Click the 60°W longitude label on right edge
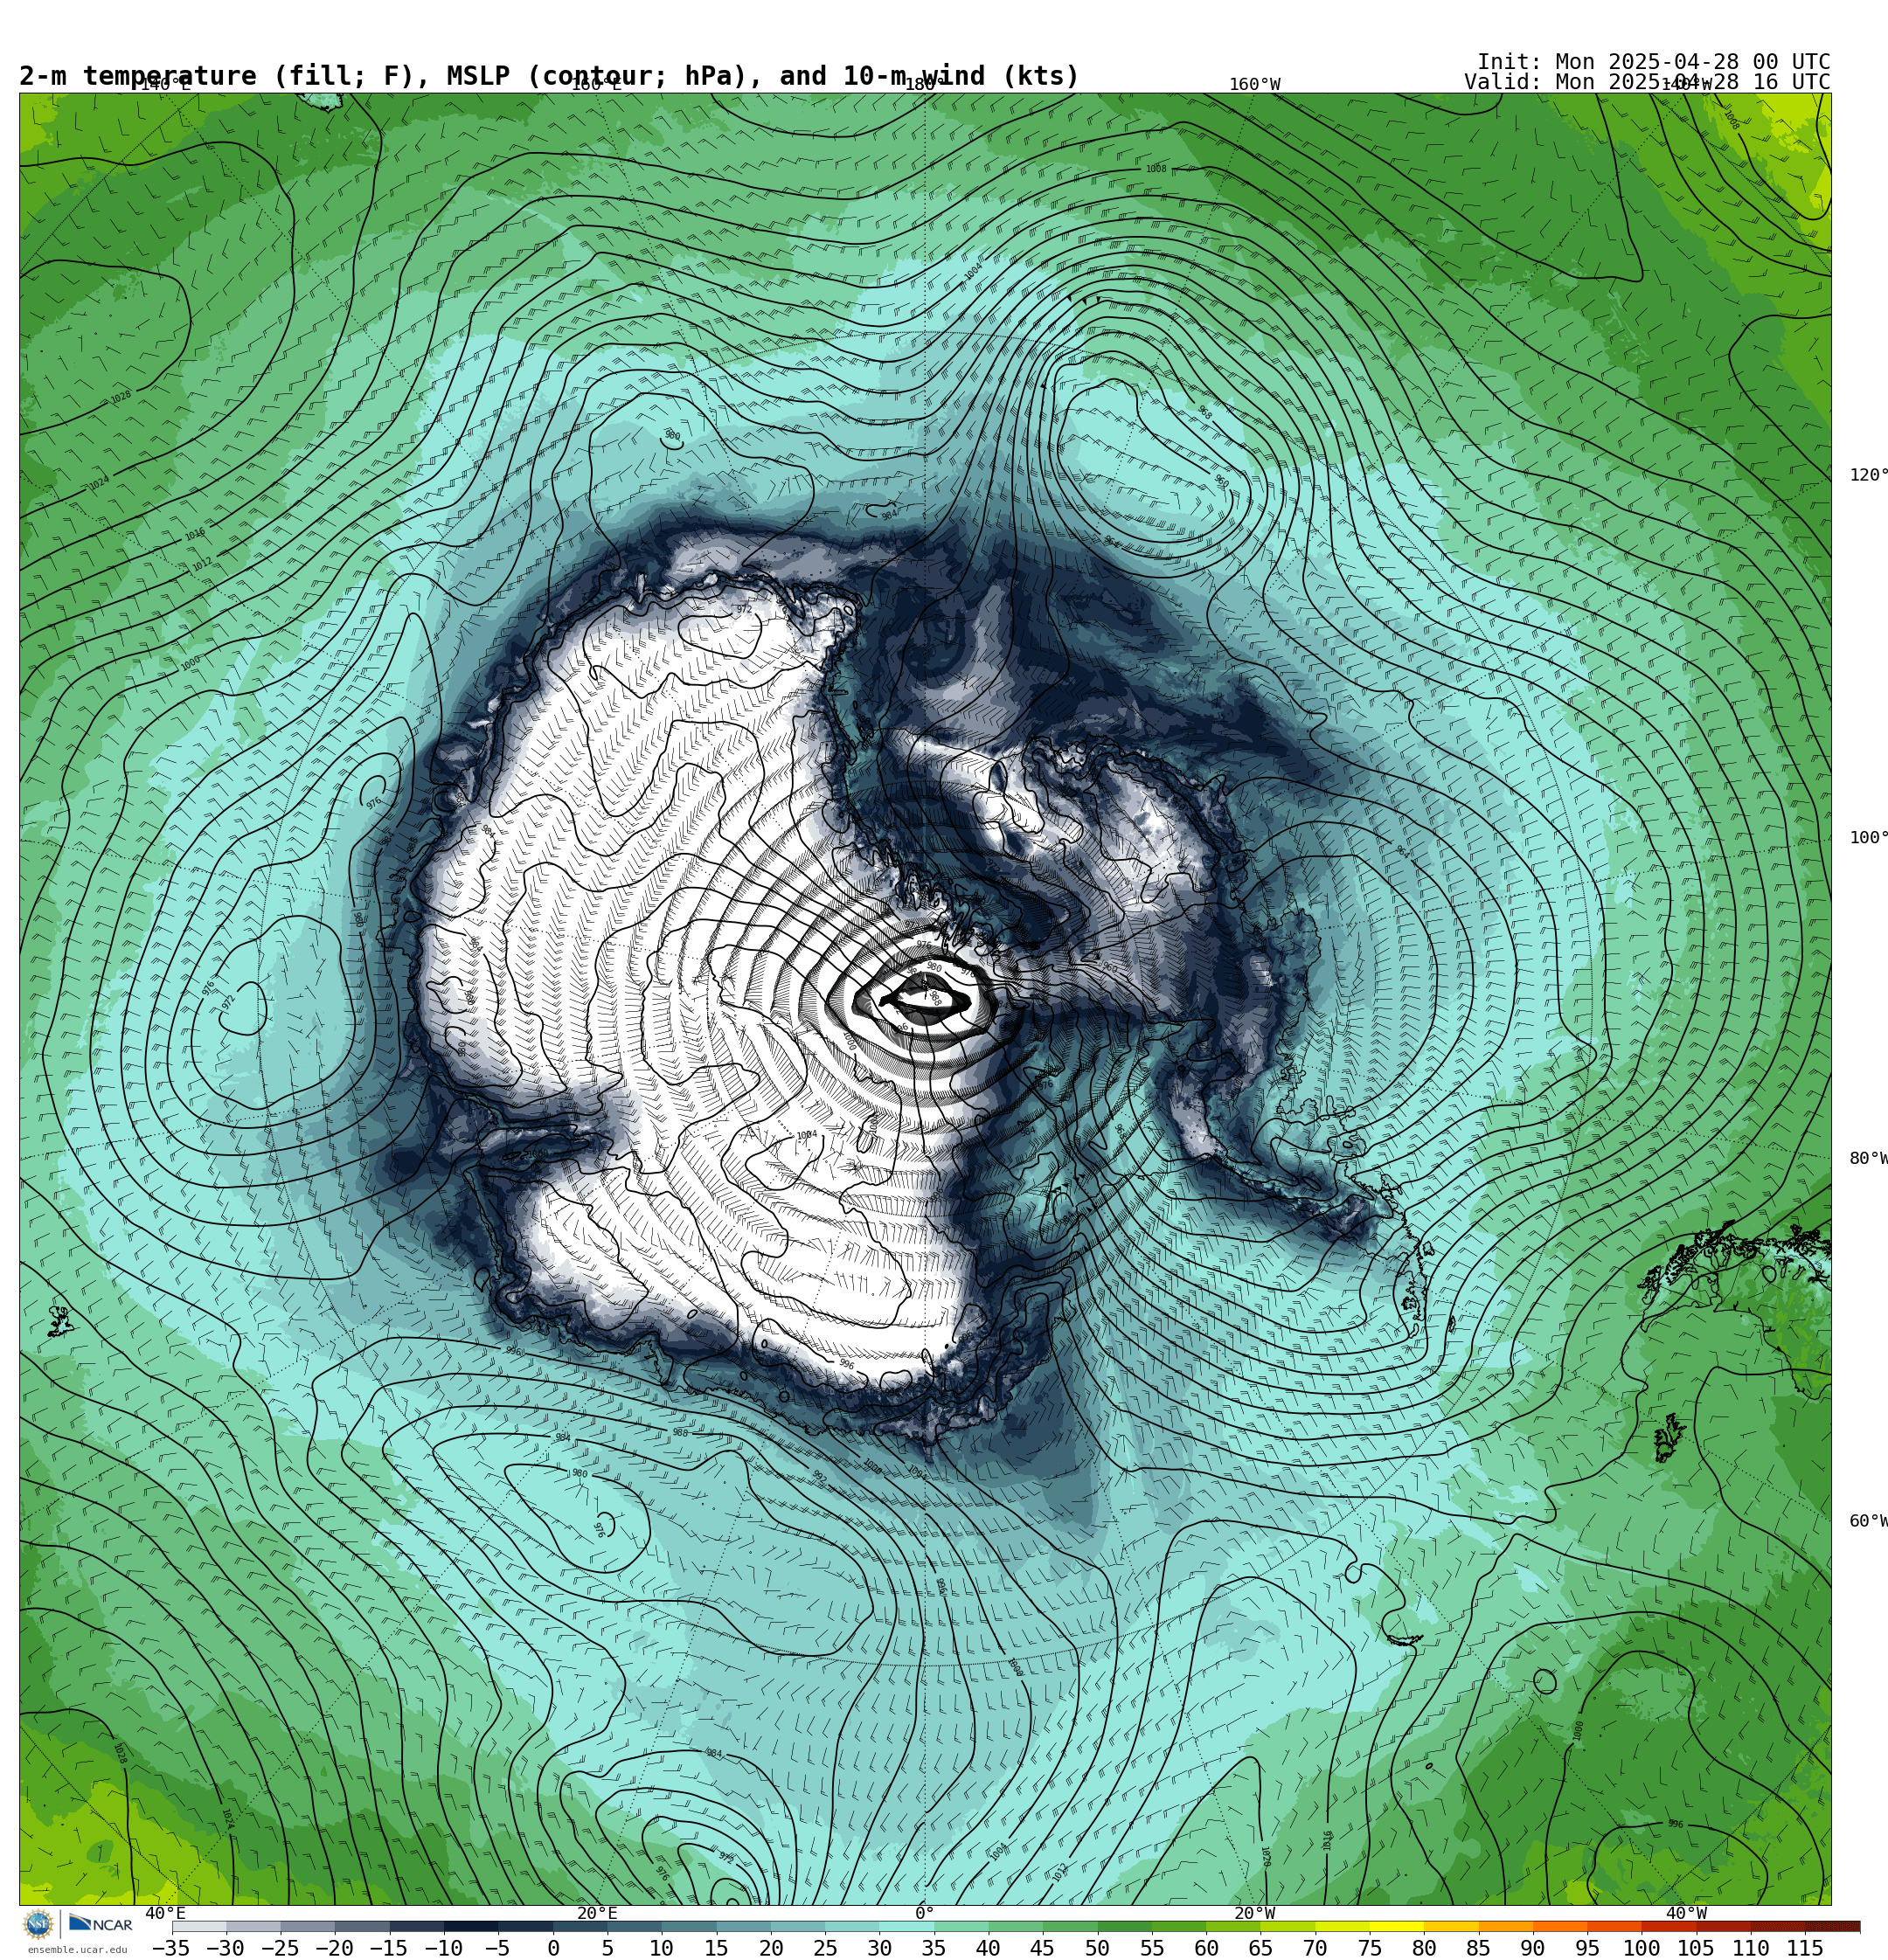This screenshot has height=1960, width=1888. pos(1868,1521)
